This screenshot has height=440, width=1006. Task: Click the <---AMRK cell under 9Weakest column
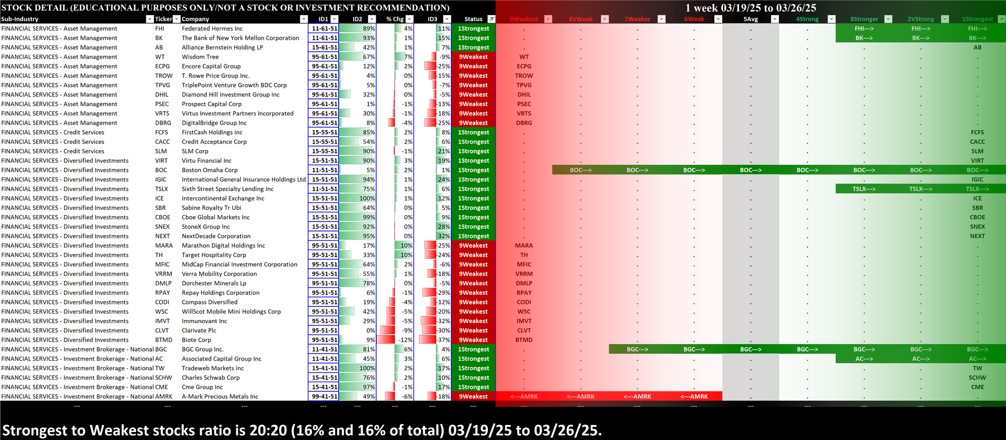coord(524,396)
